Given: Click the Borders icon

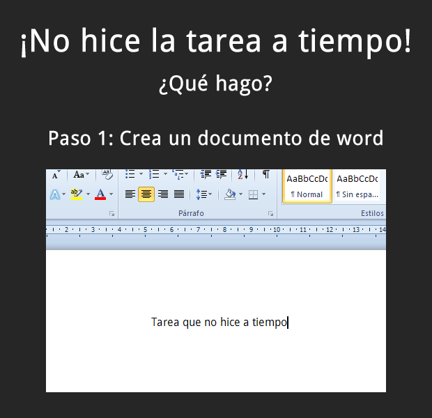Looking at the screenshot, I should pyautogui.click(x=253, y=194).
